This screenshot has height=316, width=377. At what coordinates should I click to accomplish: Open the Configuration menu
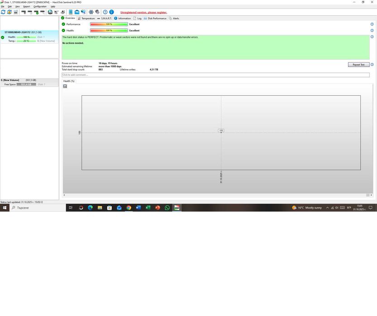[40, 6]
